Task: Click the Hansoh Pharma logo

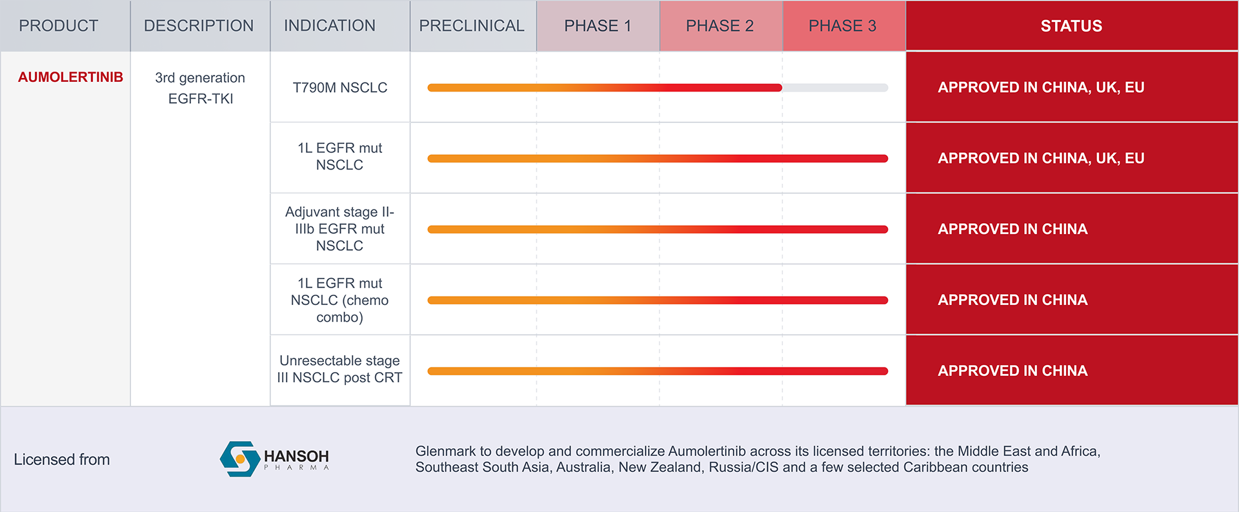Action: pos(275,458)
